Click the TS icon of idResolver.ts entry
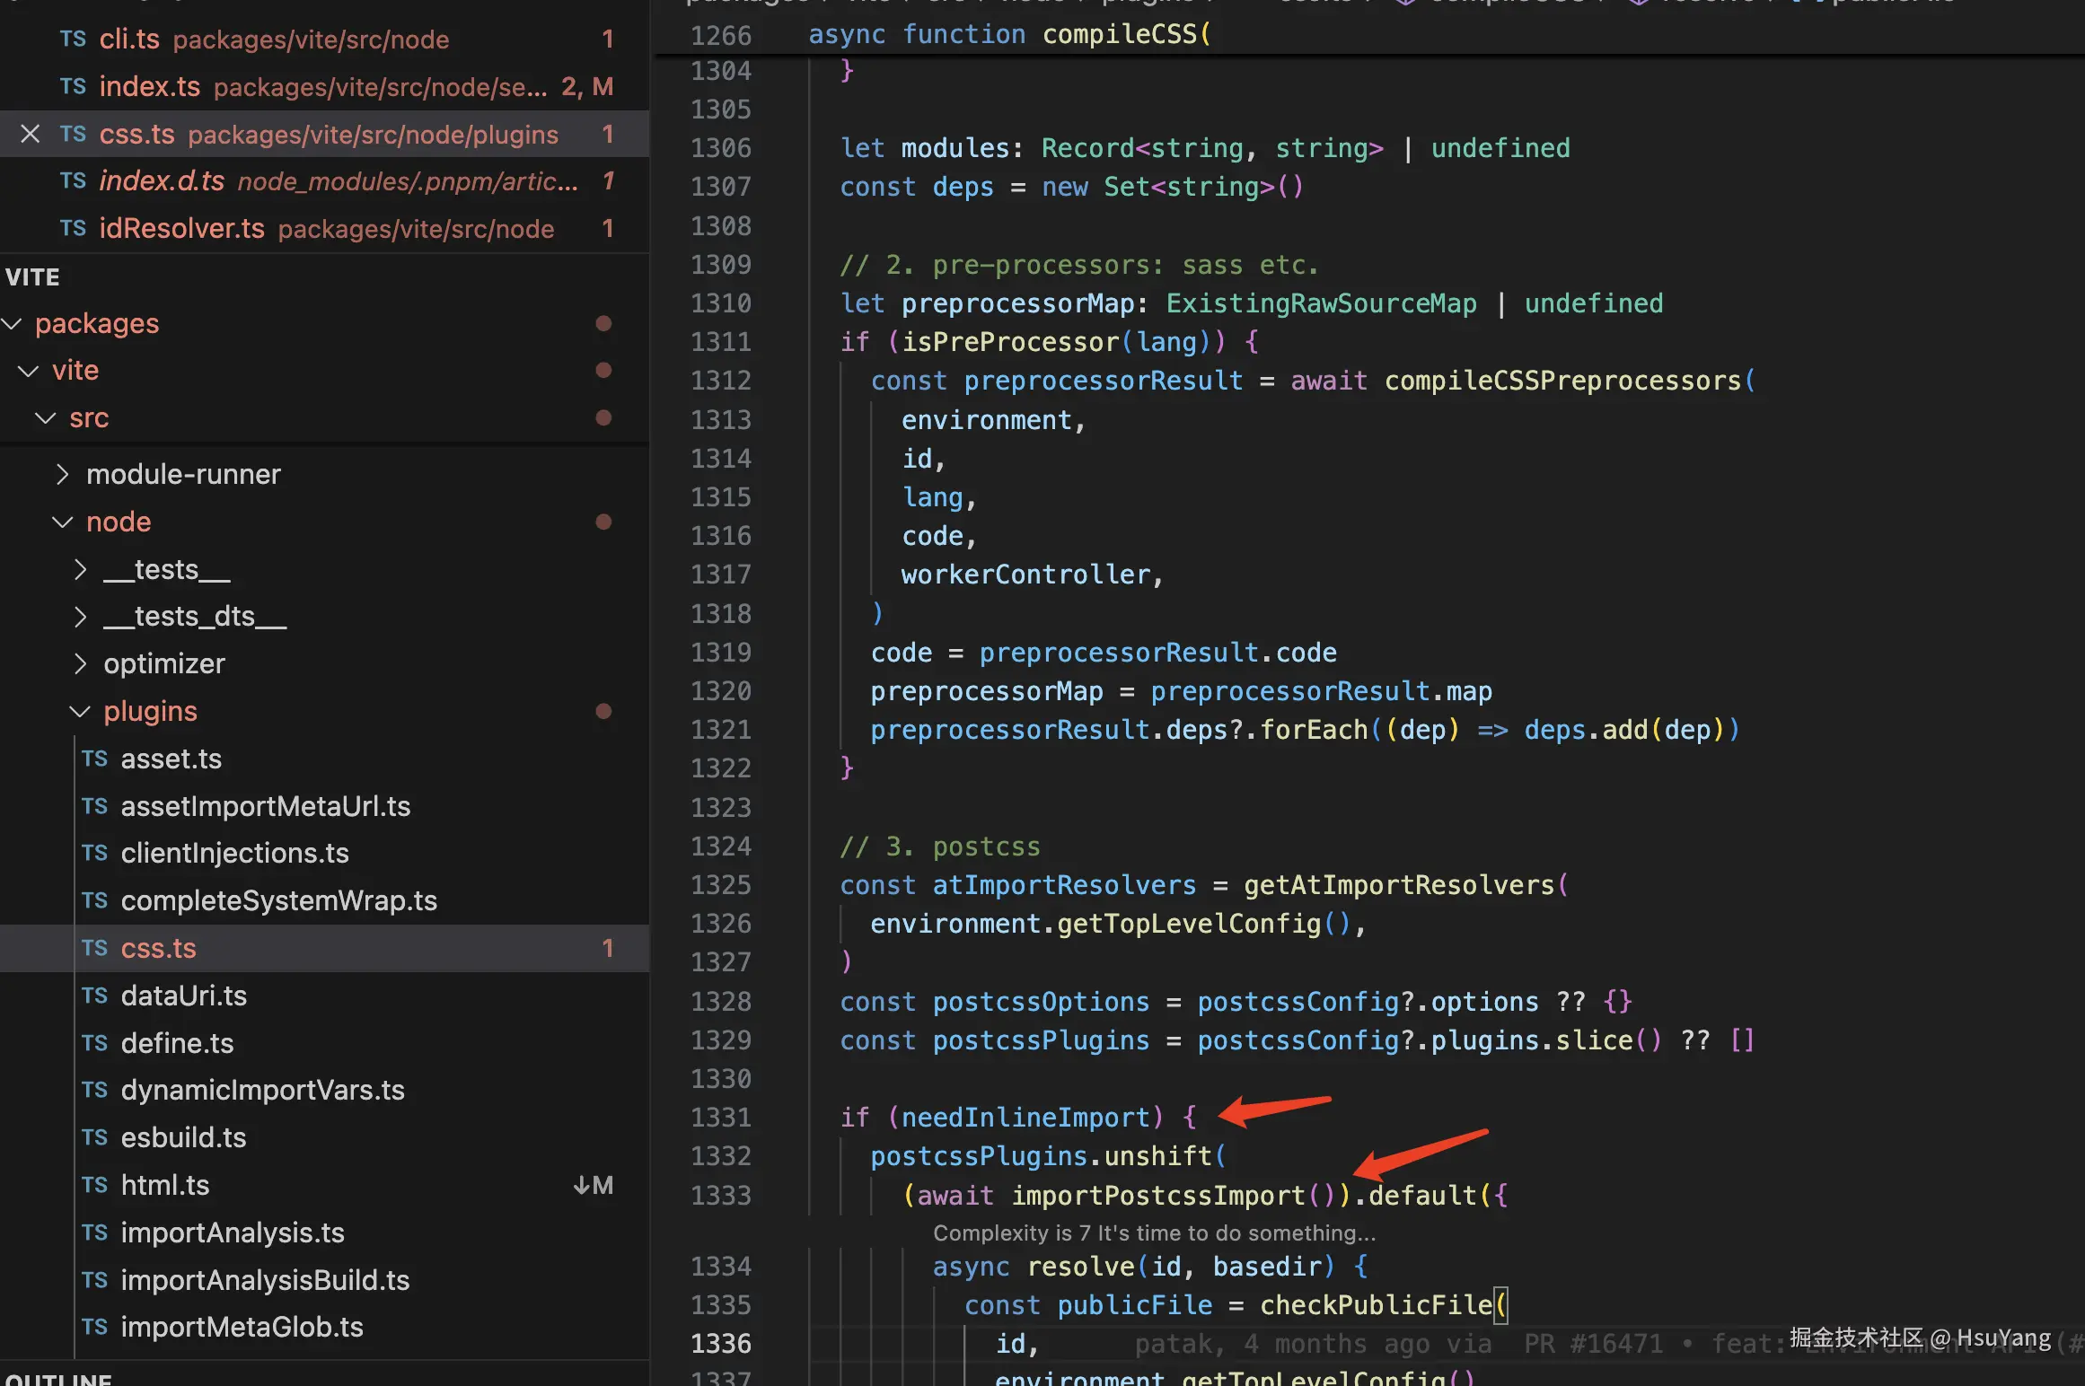This screenshot has width=2085, height=1386. pos(73,229)
